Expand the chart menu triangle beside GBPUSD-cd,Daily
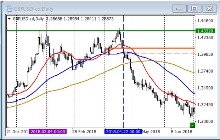 [x=10, y=19]
